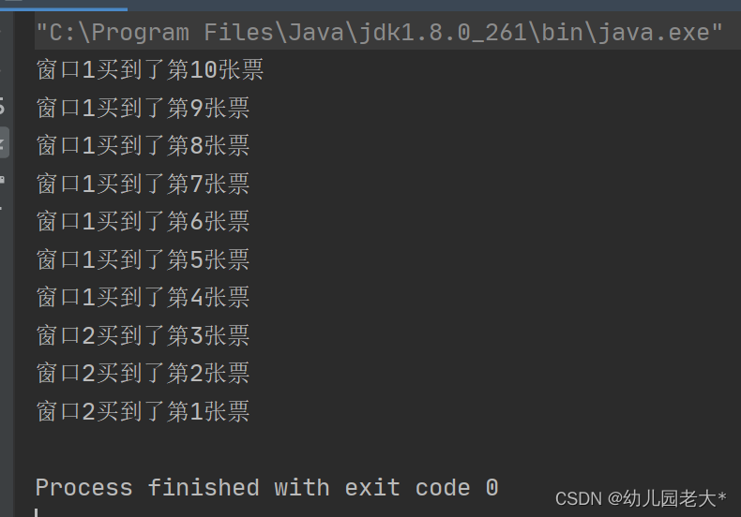Place cursor on 窗口1买到了第5张票 line
Image resolution: width=741 pixels, height=517 pixels.
click(143, 260)
